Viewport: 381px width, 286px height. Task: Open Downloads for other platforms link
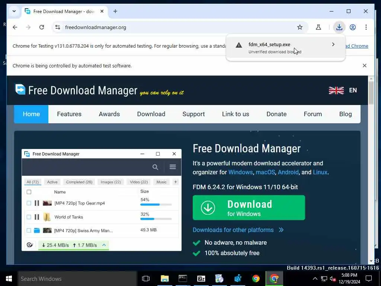pos(238,230)
